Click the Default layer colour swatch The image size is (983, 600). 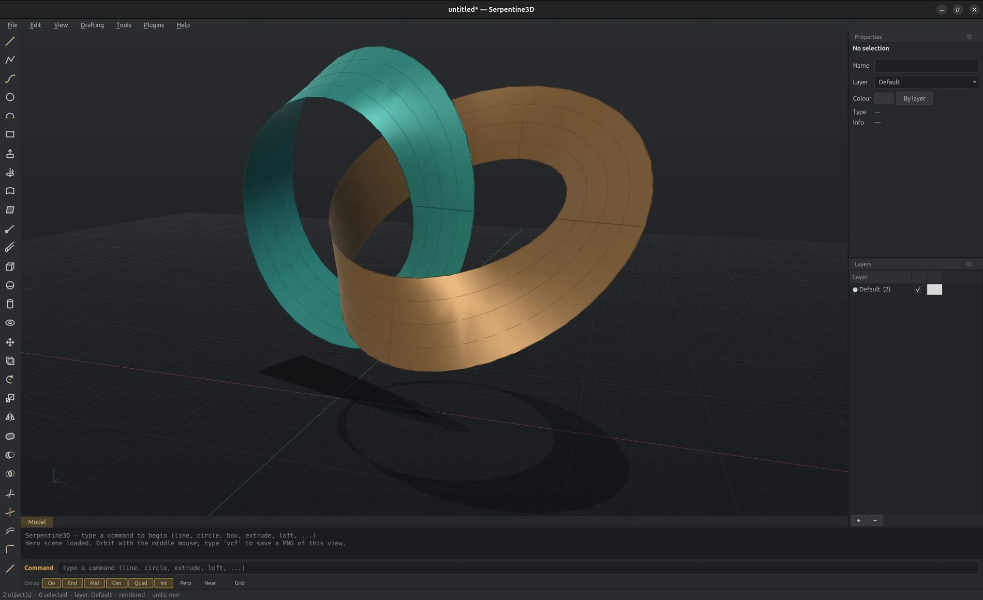click(934, 290)
